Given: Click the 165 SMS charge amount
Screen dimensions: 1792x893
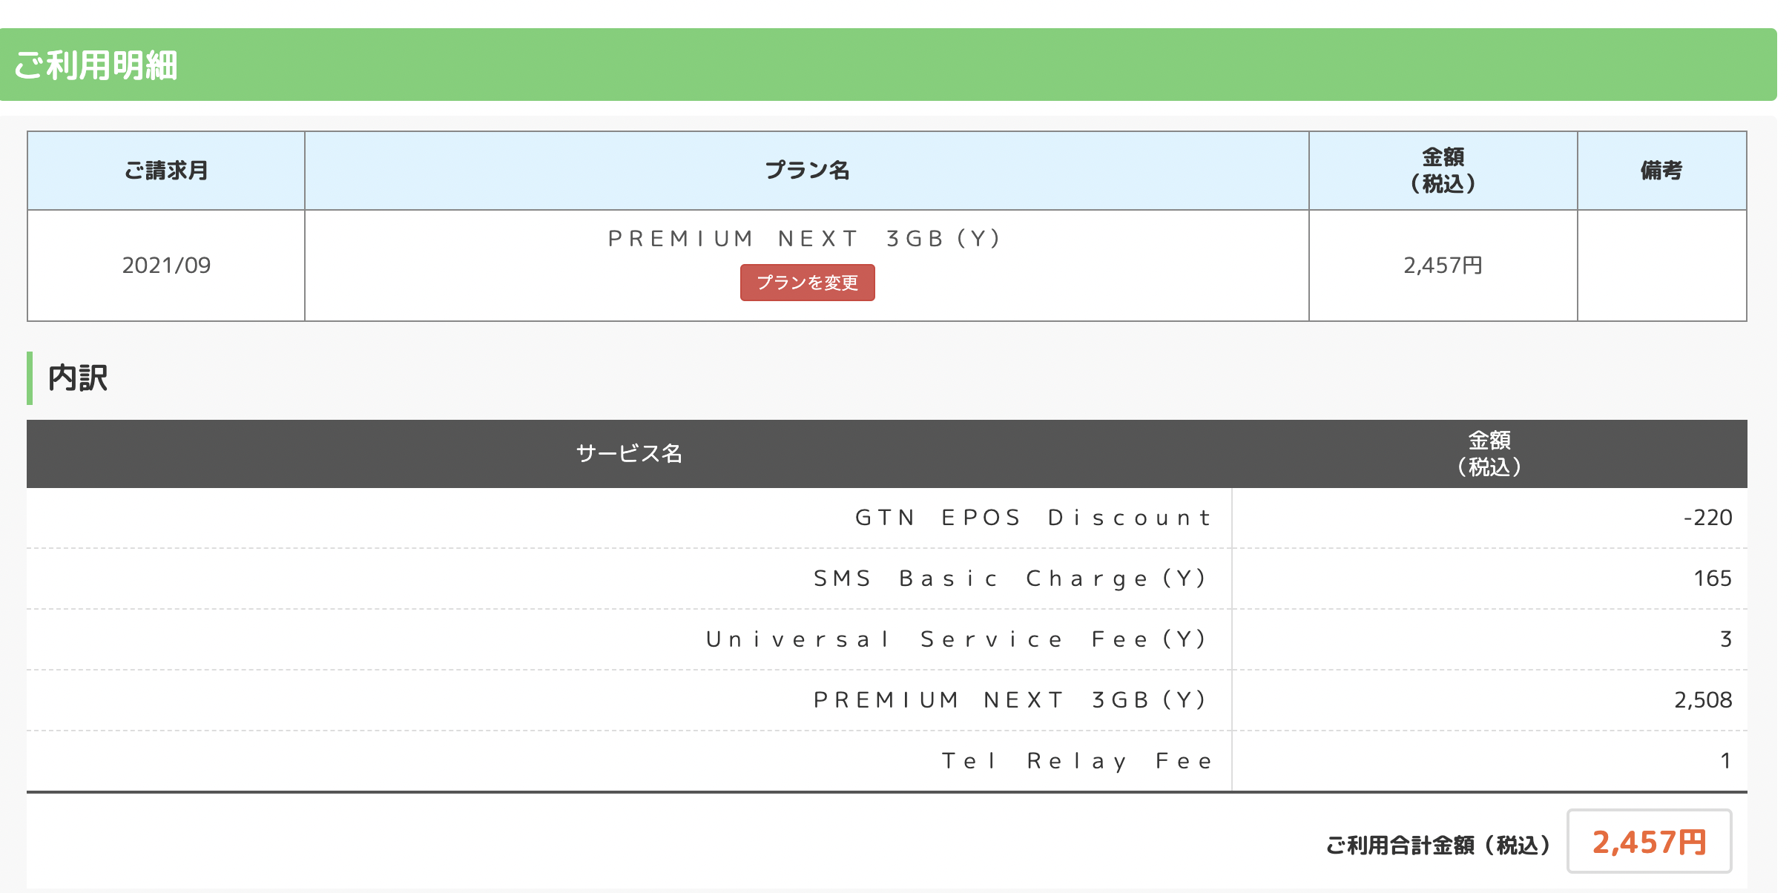Looking at the screenshot, I should pos(1713,579).
